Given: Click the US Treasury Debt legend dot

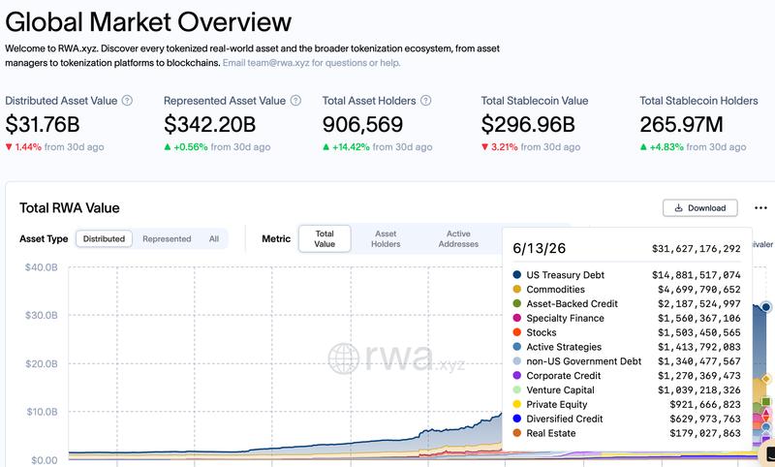Looking at the screenshot, I should pos(517,275).
